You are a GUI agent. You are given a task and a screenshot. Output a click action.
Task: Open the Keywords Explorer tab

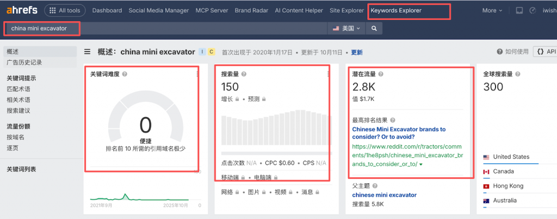click(395, 10)
